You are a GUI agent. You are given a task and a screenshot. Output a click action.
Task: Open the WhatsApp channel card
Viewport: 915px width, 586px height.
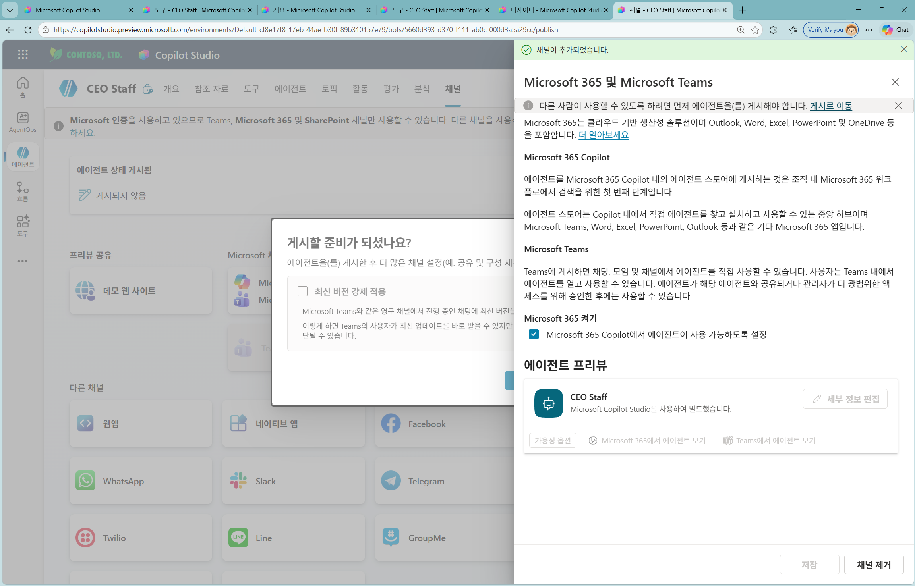click(141, 481)
